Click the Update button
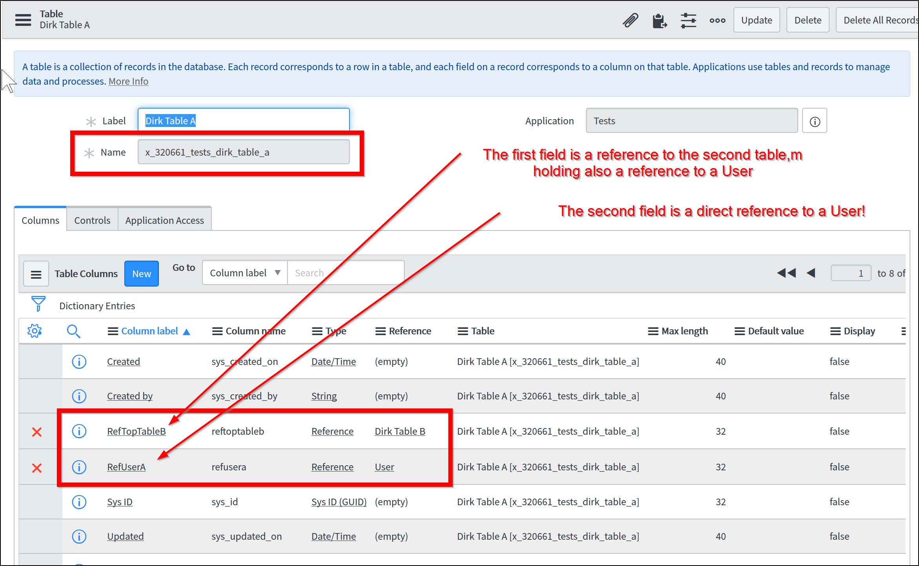This screenshot has height=566, width=919. pos(757,20)
